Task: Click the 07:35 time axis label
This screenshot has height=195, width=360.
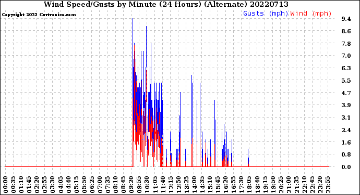Action: pyautogui.click(x=107, y=185)
